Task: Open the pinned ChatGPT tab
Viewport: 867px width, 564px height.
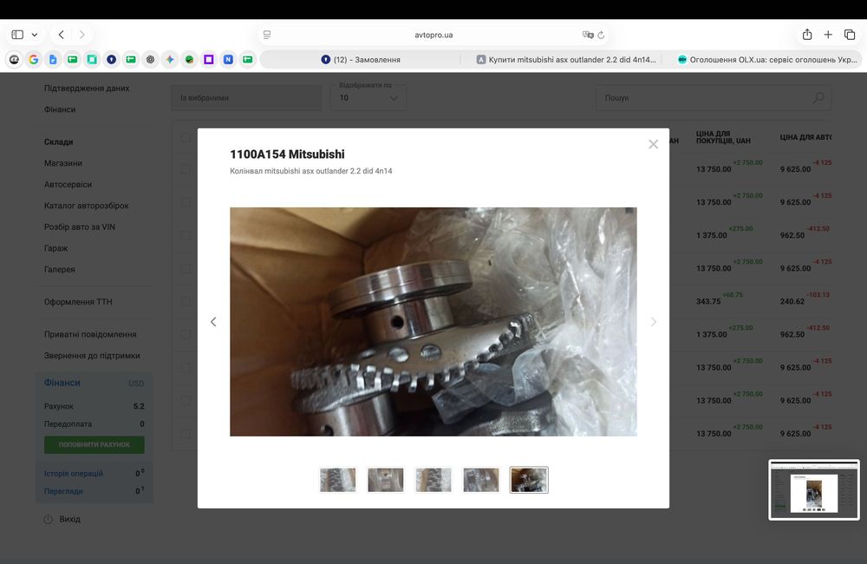Action: point(150,59)
